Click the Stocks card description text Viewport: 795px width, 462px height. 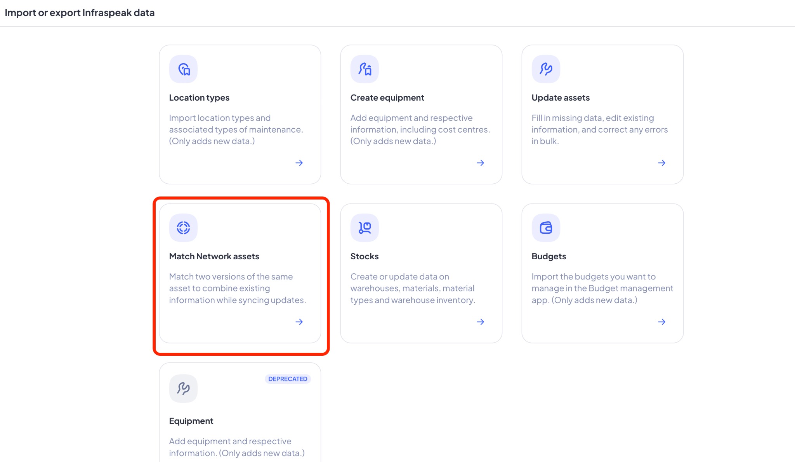point(412,288)
